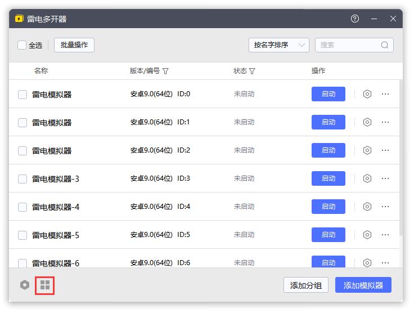Select the 雷电模拟器-4 checkbox
The width and height of the screenshot is (414, 313).
tap(22, 207)
